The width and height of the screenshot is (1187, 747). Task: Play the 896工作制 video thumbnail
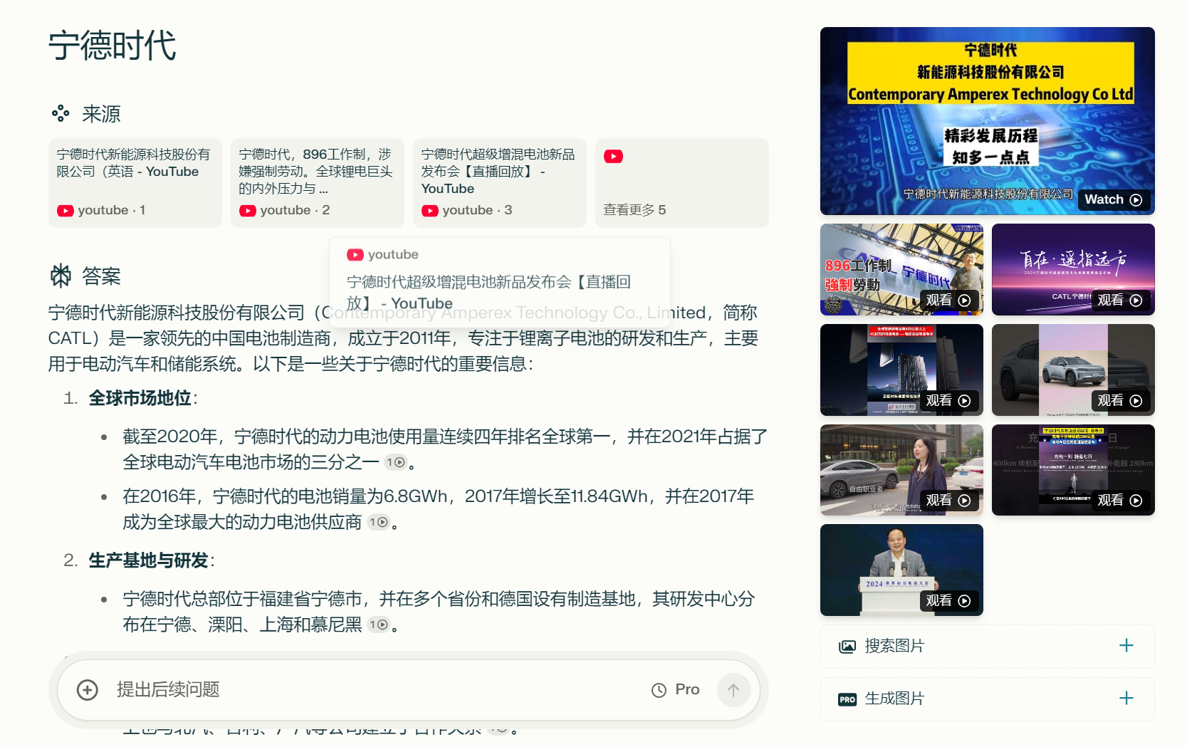(901, 269)
